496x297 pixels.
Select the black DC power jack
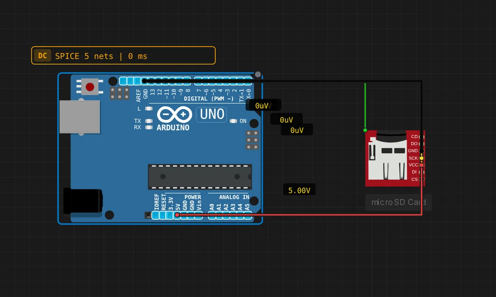pyautogui.click(x=83, y=201)
